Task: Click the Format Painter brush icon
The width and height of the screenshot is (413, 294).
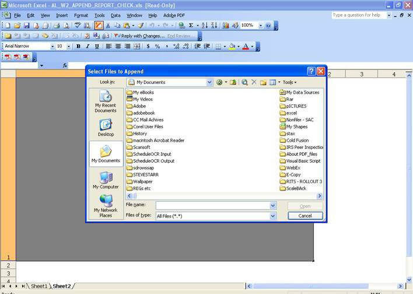Action: click(x=141, y=26)
